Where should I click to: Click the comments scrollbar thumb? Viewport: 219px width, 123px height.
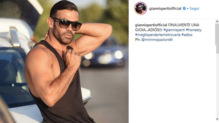[x=217, y=38]
